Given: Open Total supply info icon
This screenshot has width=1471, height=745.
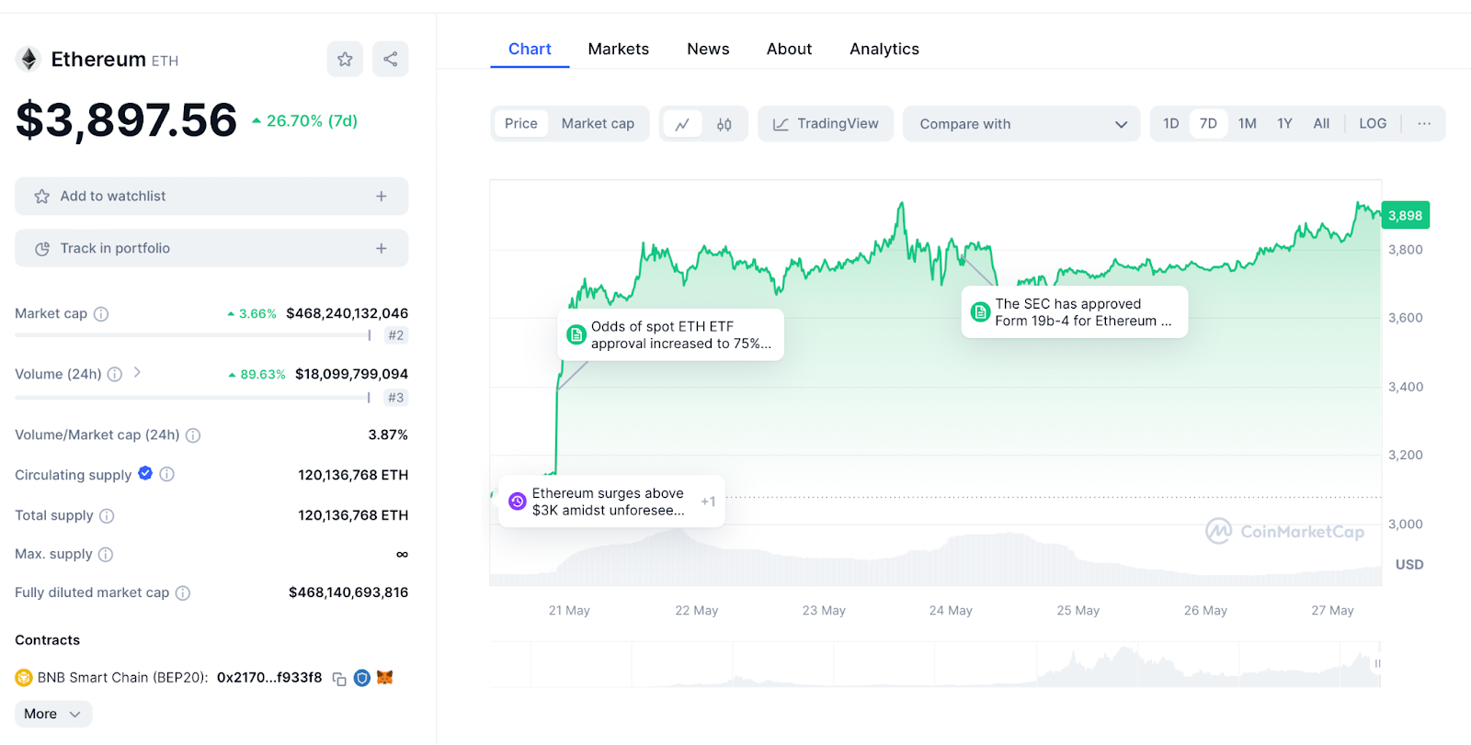Looking at the screenshot, I should click(107, 516).
